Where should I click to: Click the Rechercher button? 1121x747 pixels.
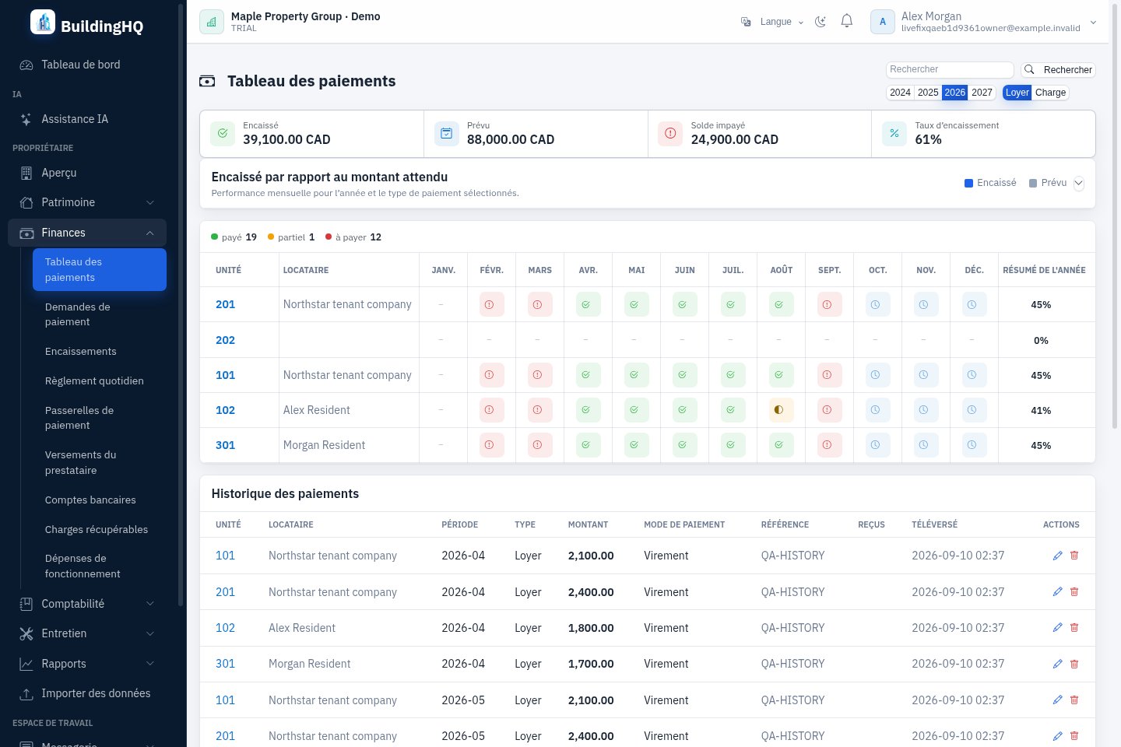tap(1059, 70)
